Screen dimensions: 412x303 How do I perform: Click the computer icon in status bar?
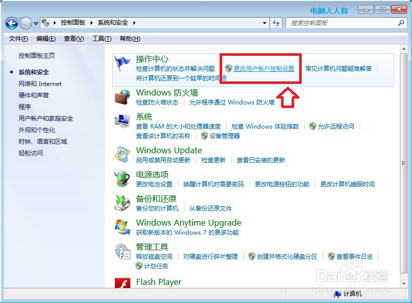(x=337, y=294)
